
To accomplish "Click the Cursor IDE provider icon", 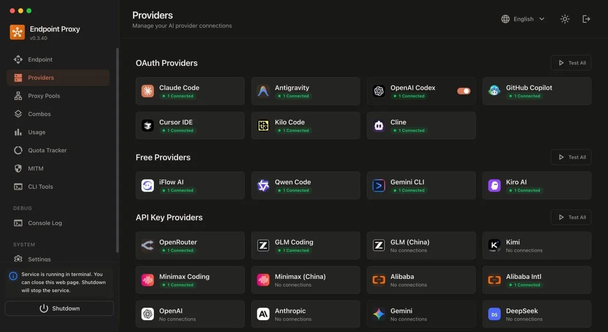I will tap(148, 126).
